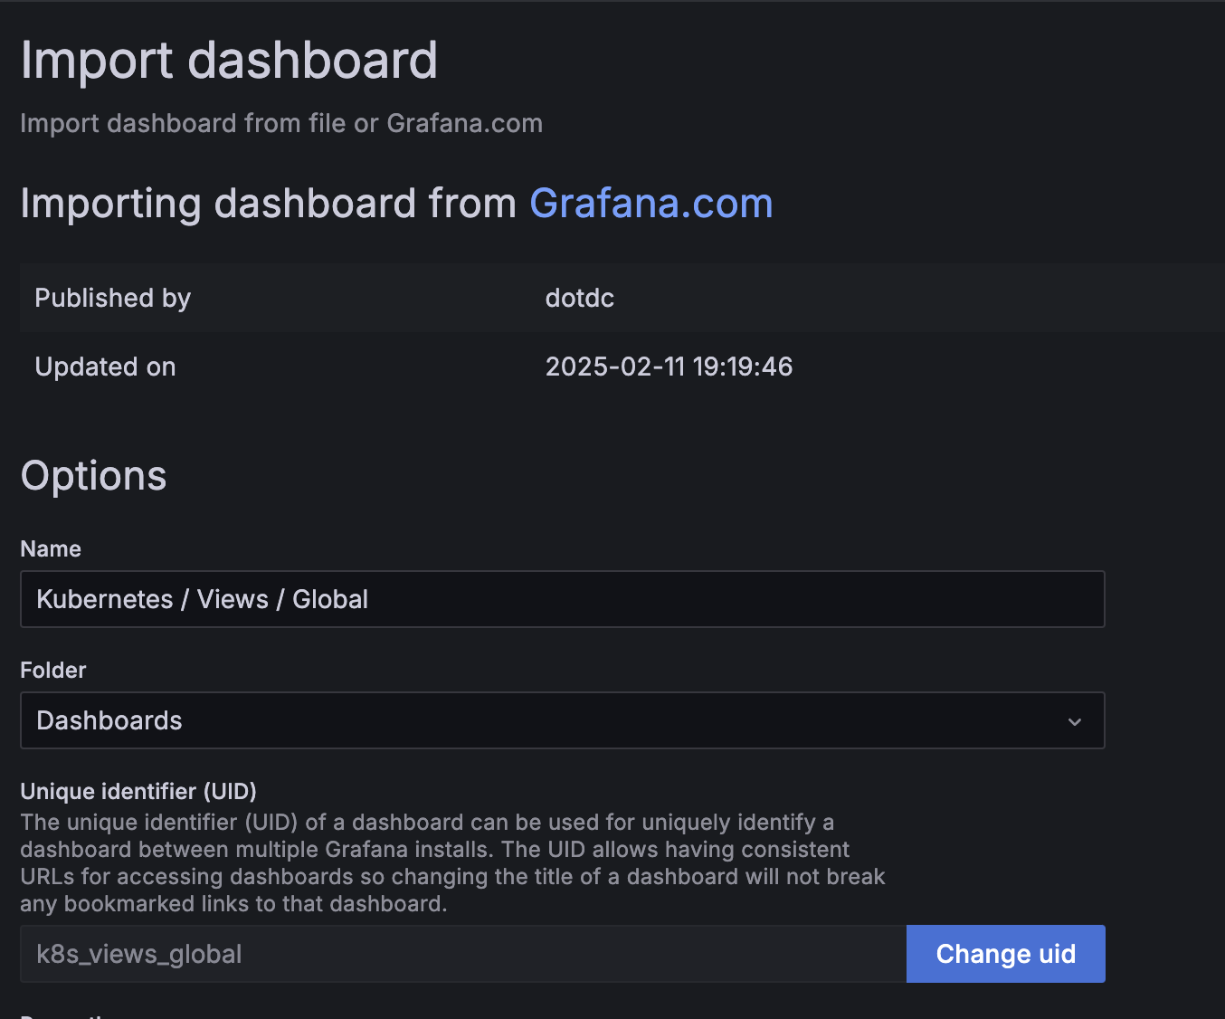
Task: Click the k8s_views_global UID field
Action: pyautogui.click(x=463, y=954)
